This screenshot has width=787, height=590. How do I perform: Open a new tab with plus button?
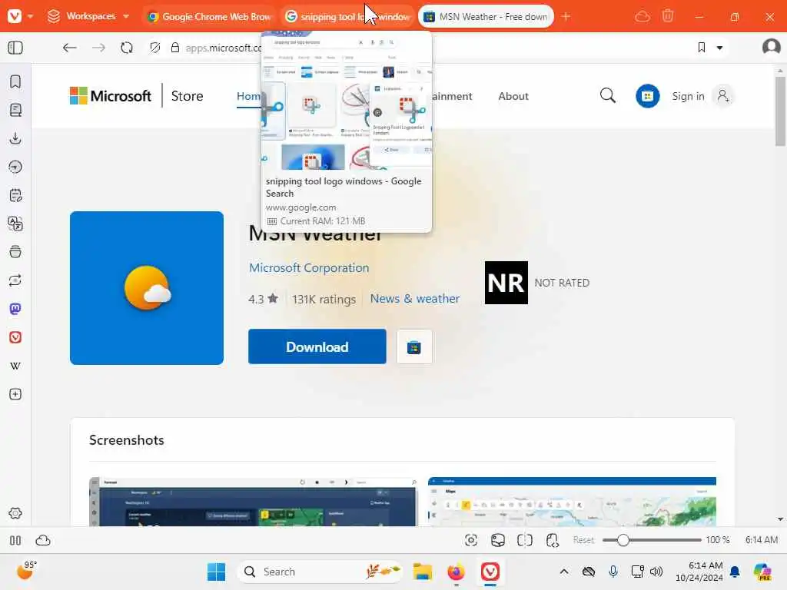click(566, 17)
